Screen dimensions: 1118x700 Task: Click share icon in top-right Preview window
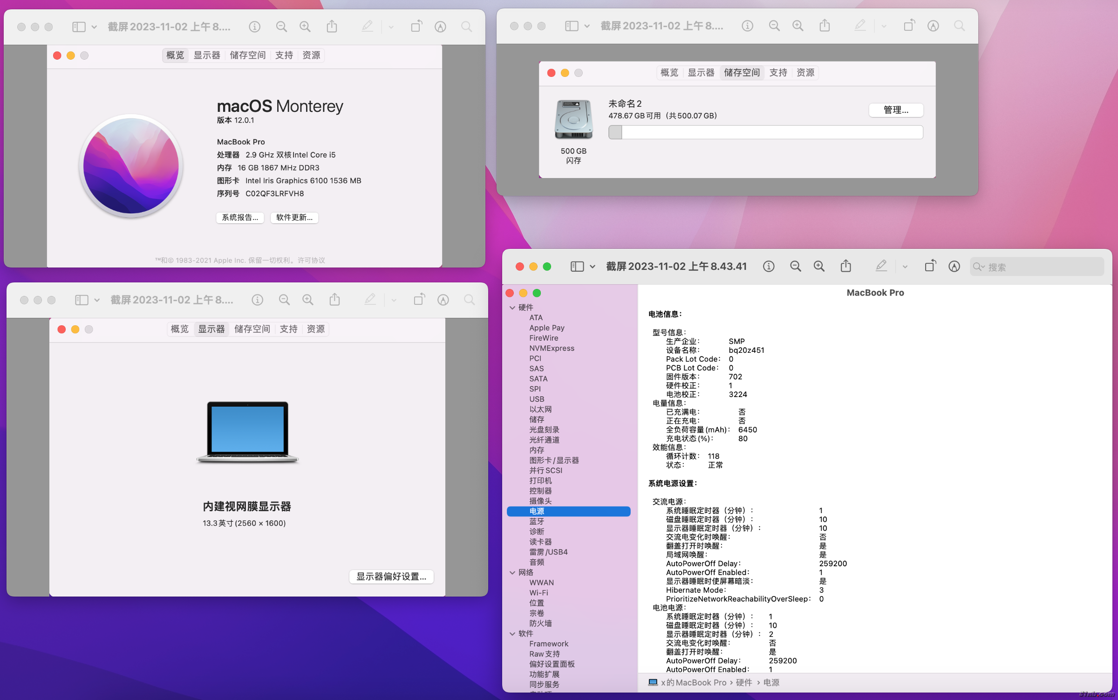click(x=825, y=25)
